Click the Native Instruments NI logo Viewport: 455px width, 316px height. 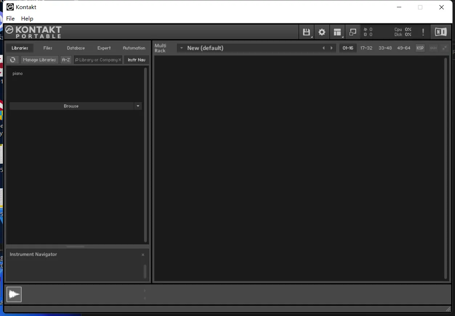(440, 32)
